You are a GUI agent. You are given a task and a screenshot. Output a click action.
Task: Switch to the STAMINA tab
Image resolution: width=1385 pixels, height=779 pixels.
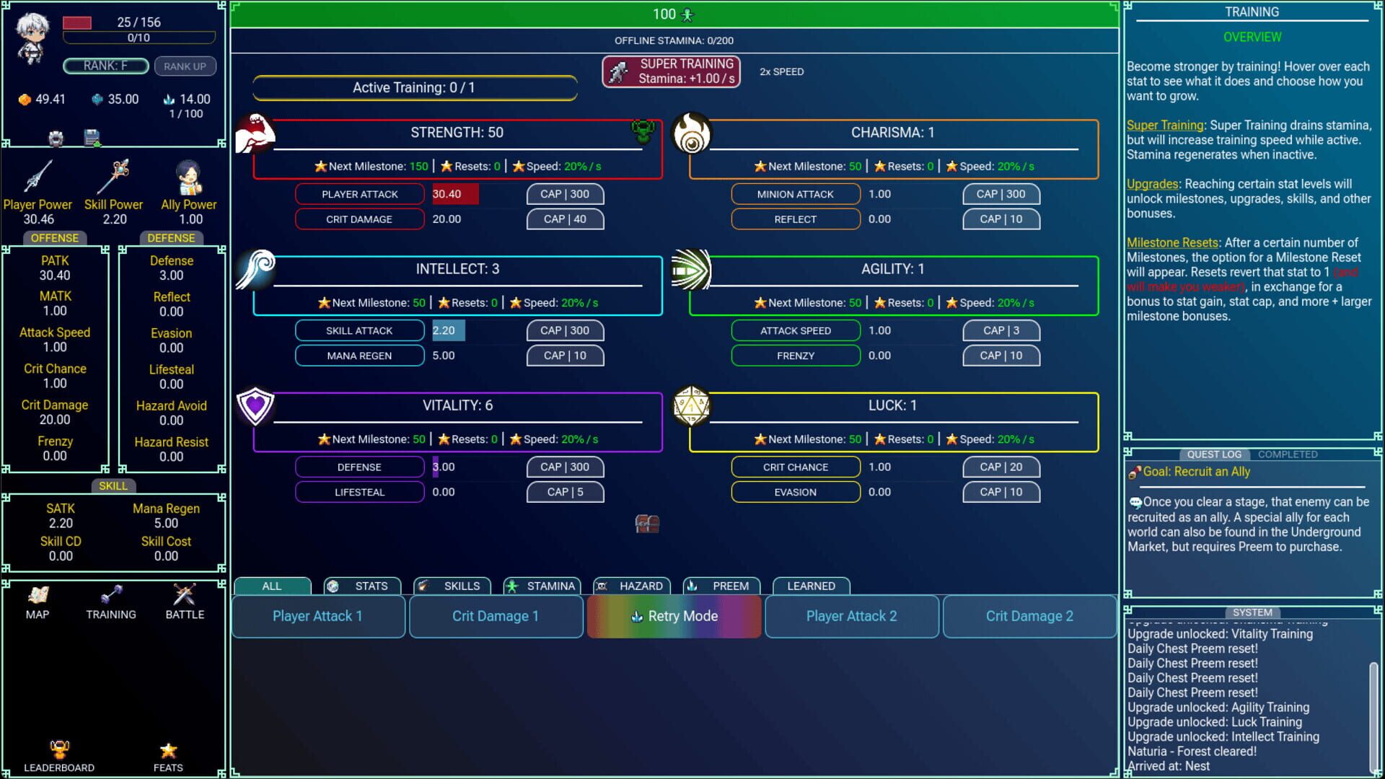pos(542,586)
